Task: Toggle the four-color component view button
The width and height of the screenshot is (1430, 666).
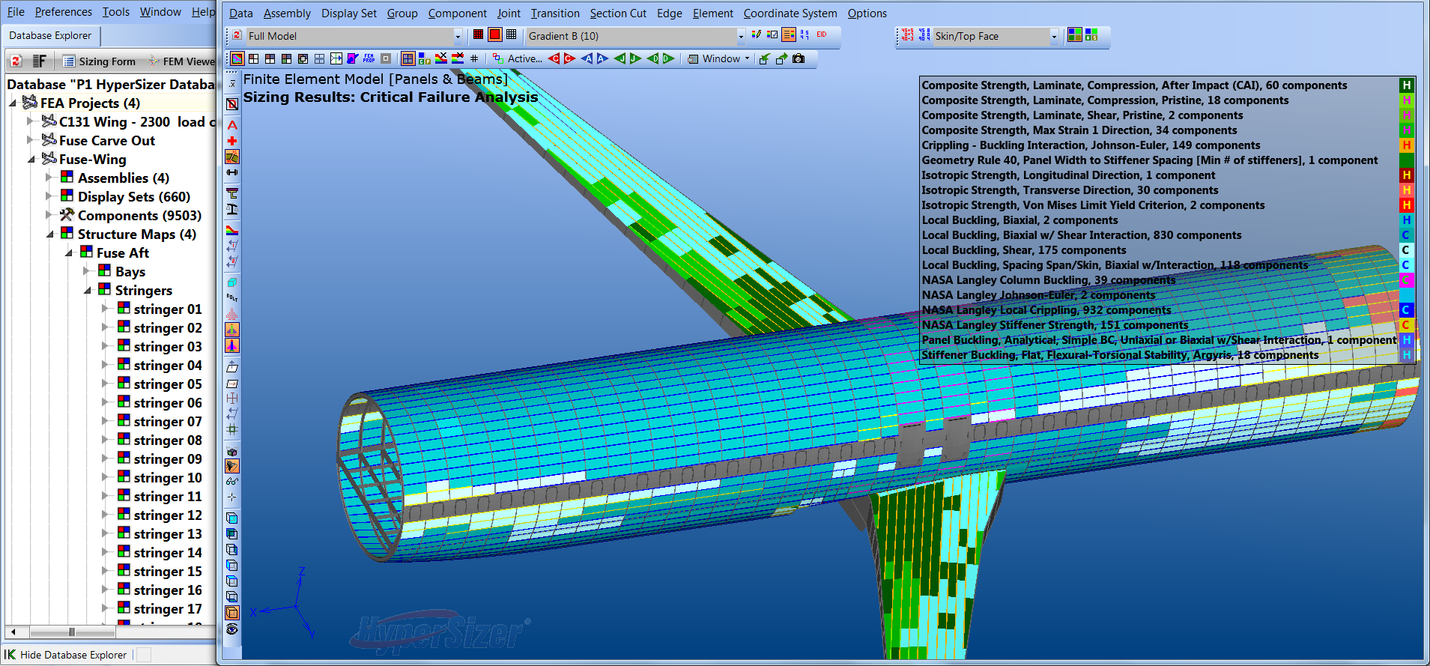Action: pos(1074,35)
